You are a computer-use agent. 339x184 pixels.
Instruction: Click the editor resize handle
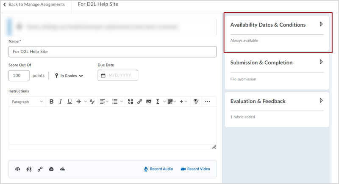point(214,147)
